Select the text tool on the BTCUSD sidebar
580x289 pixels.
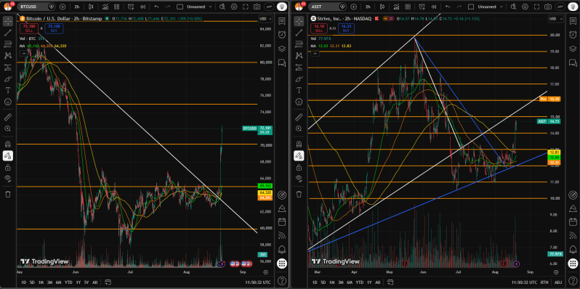[x=8, y=90]
